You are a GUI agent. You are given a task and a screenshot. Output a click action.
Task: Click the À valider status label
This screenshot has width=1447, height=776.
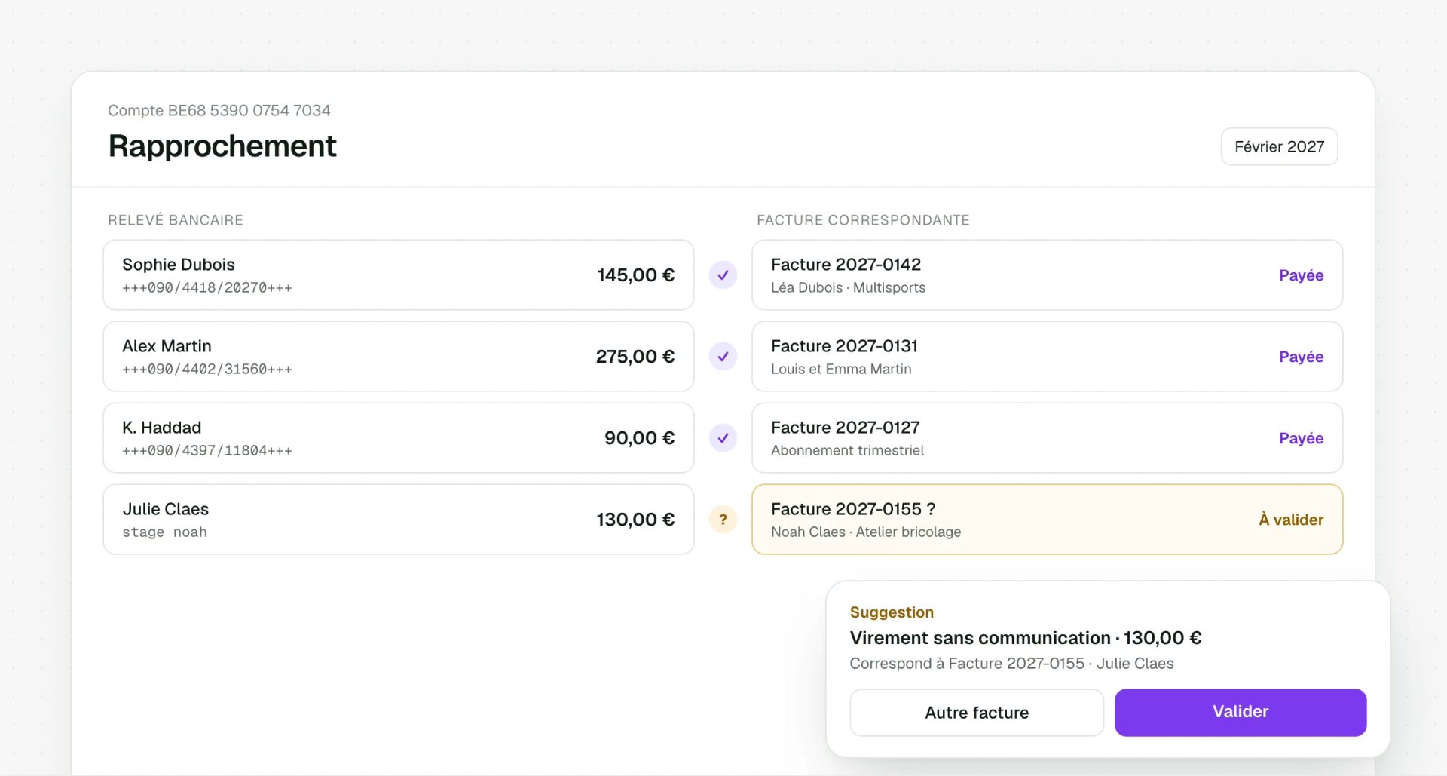(x=1291, y=520)
